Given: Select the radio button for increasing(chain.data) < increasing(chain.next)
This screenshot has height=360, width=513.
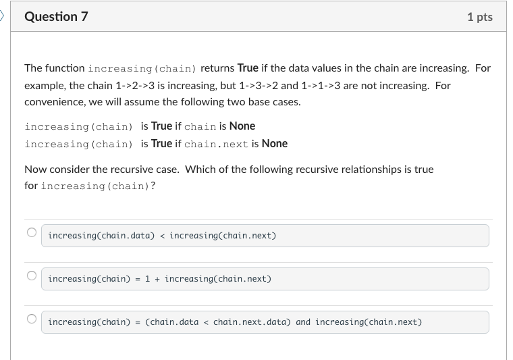Looking at the screenshot, I should pyautogui.click(x=31, y=233).
